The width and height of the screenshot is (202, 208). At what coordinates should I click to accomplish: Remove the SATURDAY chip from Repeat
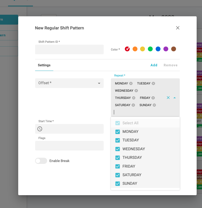tap(133, 105)
